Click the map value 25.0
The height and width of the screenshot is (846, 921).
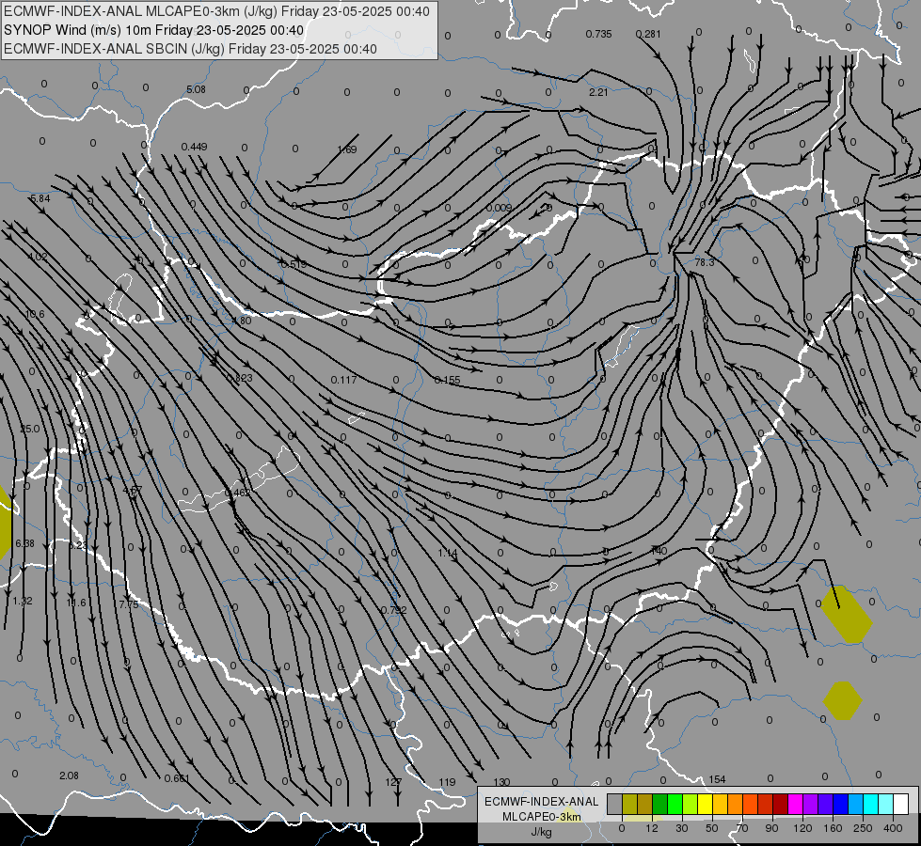[30, 429]
